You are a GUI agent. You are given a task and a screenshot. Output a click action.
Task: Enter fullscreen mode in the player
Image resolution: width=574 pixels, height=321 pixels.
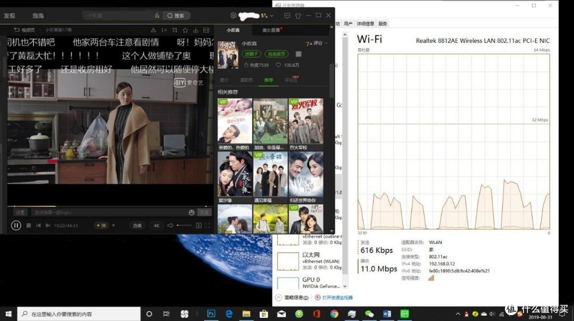207,225
